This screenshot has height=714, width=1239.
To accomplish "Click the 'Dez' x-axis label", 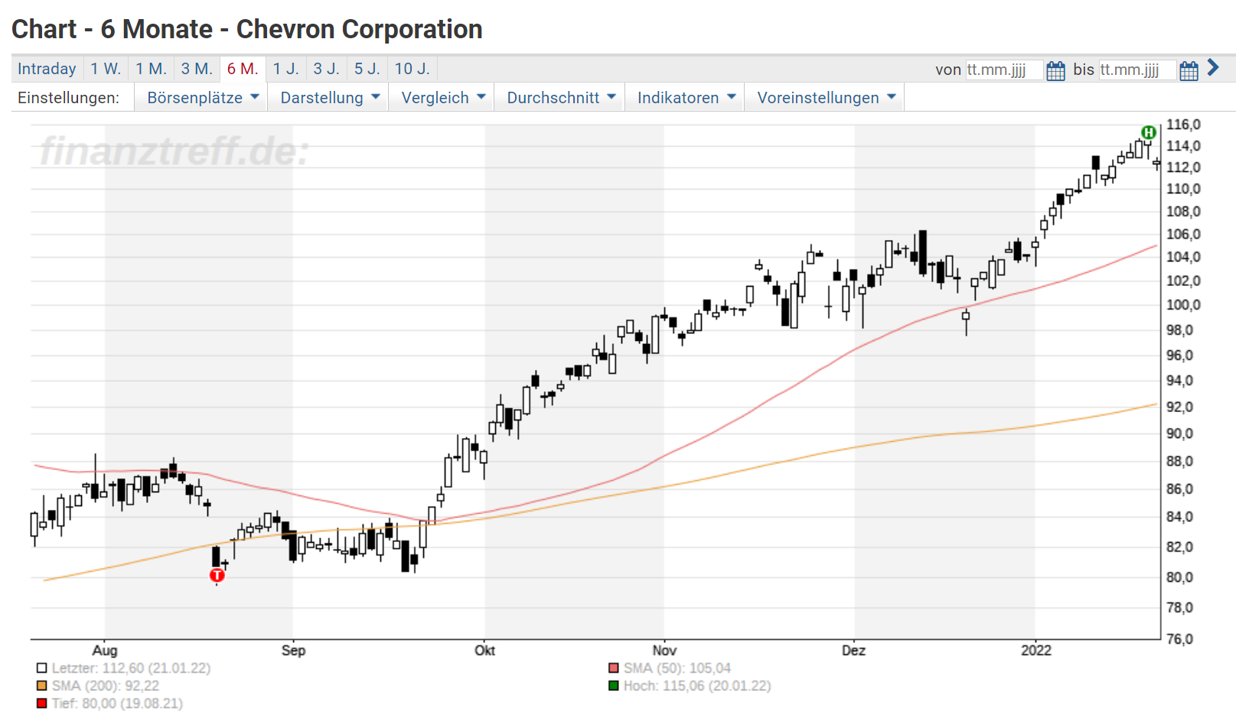I will [854, 651].
